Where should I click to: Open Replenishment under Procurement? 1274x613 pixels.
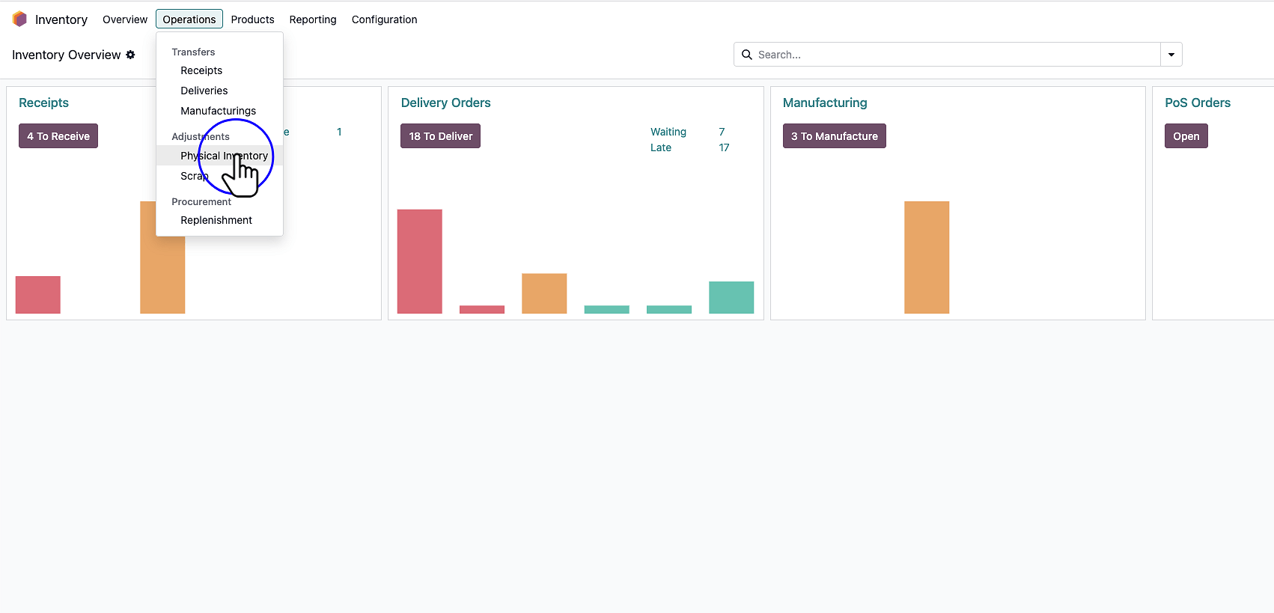pos(216,220)
